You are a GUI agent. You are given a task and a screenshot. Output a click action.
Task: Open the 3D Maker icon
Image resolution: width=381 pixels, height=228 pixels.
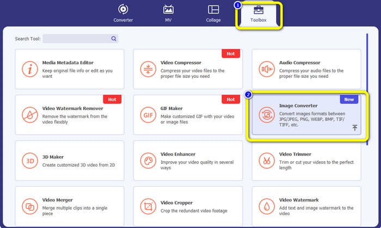click(x=30, y=161)
